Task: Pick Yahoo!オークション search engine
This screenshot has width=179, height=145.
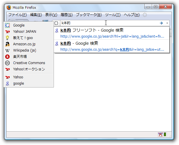Action: point(29,69)
